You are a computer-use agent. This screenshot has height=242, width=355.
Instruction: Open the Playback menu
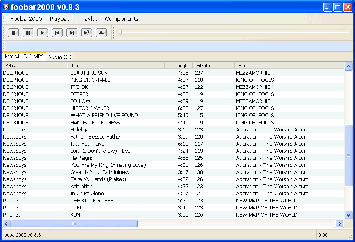[61, 19]
